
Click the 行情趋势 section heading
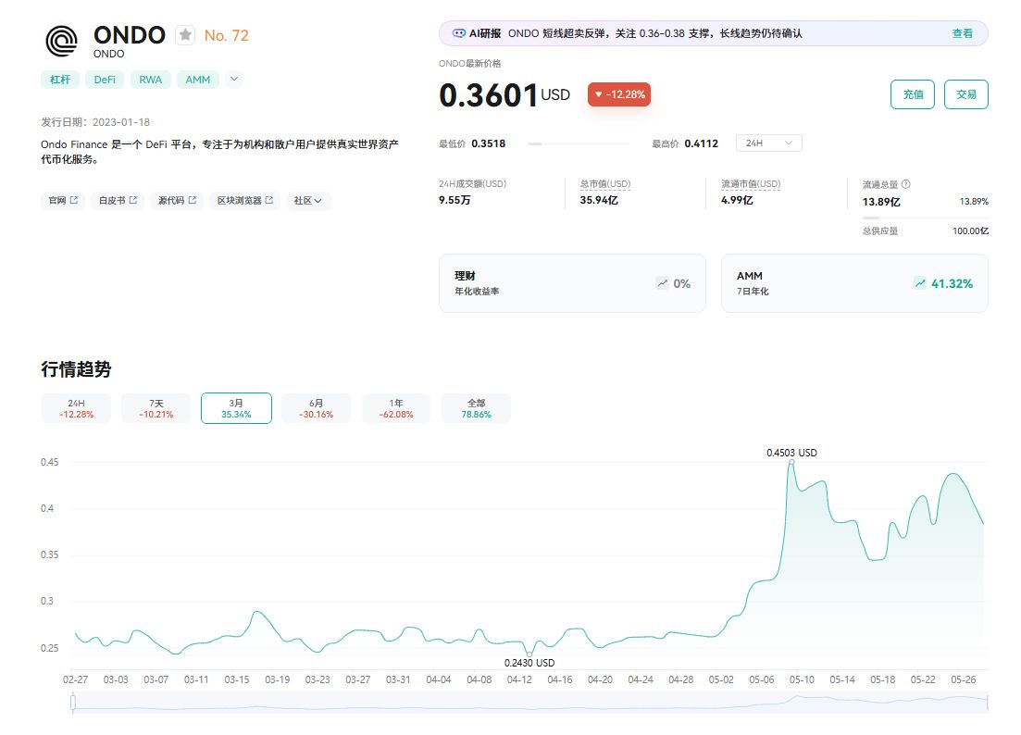[76, 369]
